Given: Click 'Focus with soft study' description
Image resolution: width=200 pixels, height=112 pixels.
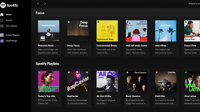Looking at the screenshot, I should point(106,50).
